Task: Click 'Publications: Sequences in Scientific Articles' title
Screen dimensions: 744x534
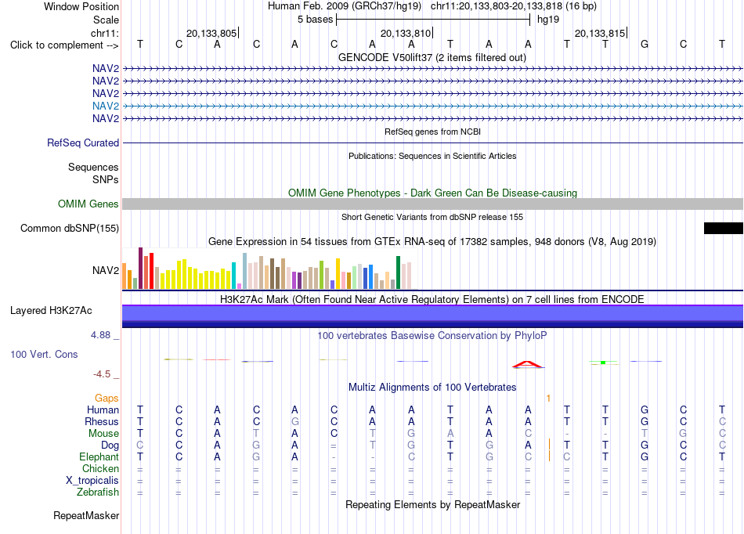Action: click(x=432, y=156)
